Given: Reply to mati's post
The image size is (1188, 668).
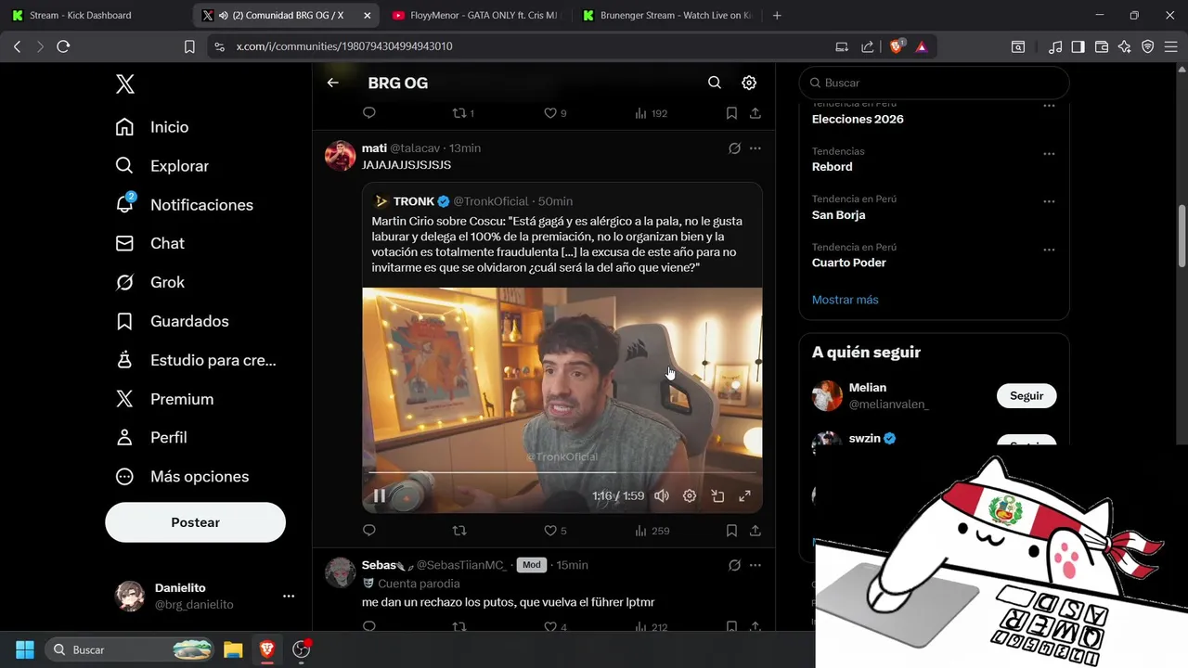Looking at the screenshot, I should (369, 531).
